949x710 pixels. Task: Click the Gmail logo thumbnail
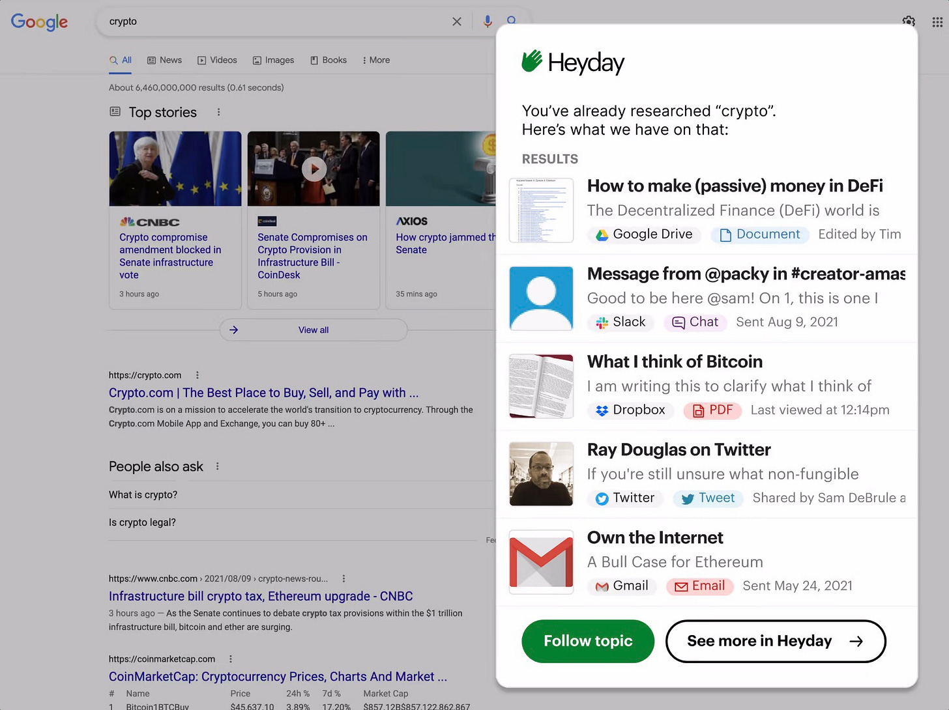coord(541,562)
